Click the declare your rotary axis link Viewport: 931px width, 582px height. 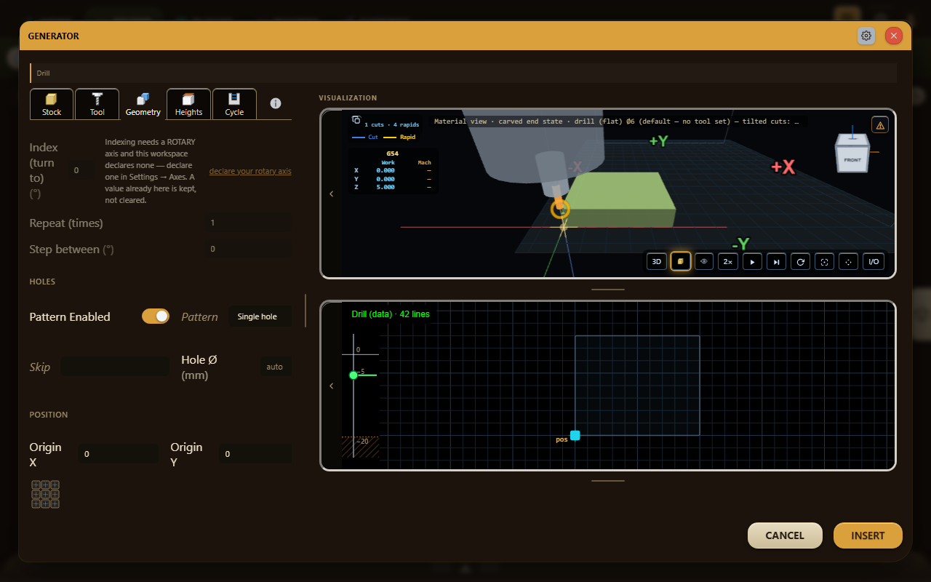(250, 171)
